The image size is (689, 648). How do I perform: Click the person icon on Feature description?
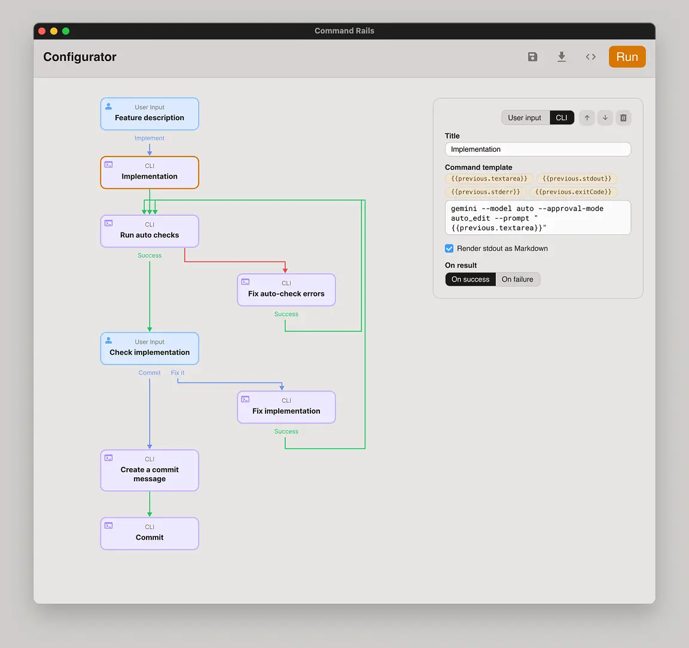coord(108,106)
